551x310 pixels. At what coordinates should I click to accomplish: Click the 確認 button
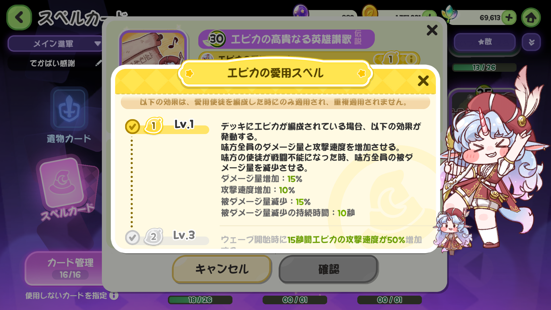pyautogui.click(x=329, y=269)
